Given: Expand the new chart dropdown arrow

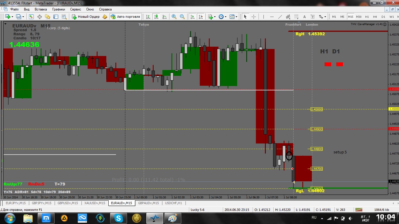Looking at the screenshot, I should (12, 17).
